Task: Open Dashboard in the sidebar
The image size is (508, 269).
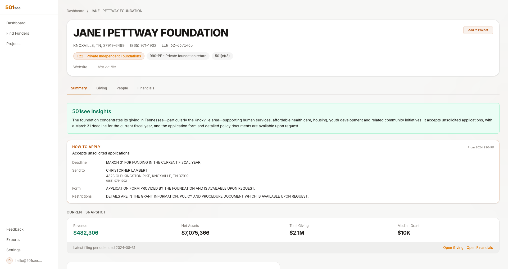Action: click(16, 23)
